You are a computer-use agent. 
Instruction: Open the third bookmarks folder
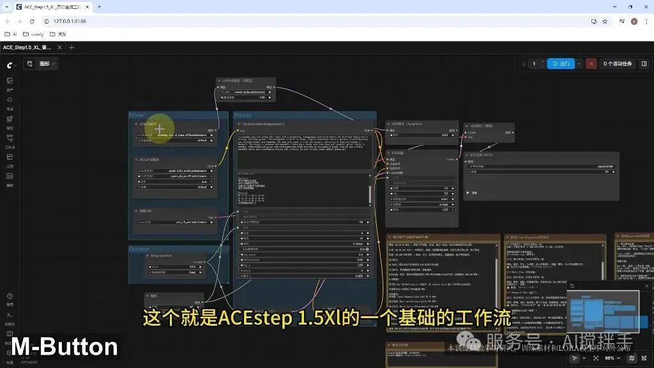58,34
